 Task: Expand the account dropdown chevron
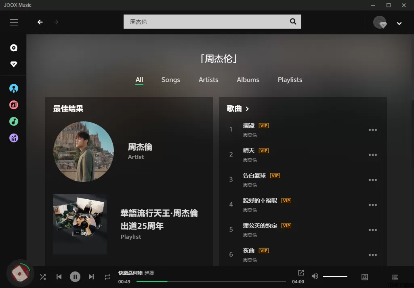pyautogui.click(x=399, y=23)
